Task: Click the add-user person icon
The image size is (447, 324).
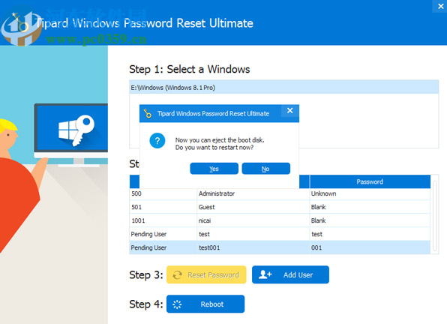Action: [x=265, y=274]
